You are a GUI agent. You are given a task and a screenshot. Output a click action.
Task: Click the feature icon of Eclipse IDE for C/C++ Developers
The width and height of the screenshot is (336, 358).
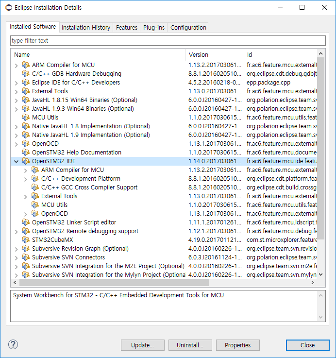(x=26, y=83)
